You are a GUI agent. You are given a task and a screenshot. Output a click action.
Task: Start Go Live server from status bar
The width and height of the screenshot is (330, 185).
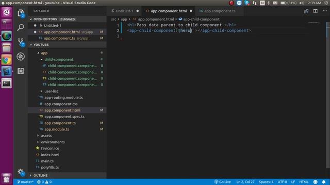coord(222,182)
